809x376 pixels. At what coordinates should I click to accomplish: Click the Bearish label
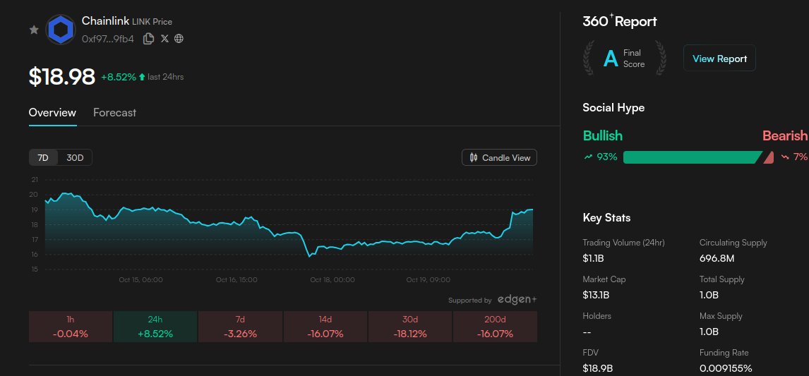785,135
